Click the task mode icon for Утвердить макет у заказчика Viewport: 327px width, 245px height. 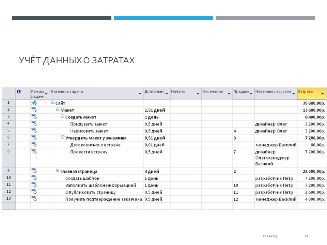pyautogui.click(x=34, y=137)
